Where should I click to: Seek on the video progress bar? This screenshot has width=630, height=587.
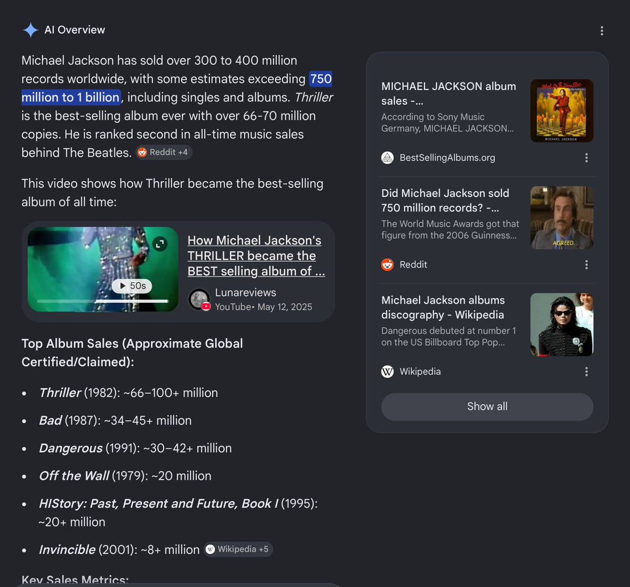pos(102,302)
